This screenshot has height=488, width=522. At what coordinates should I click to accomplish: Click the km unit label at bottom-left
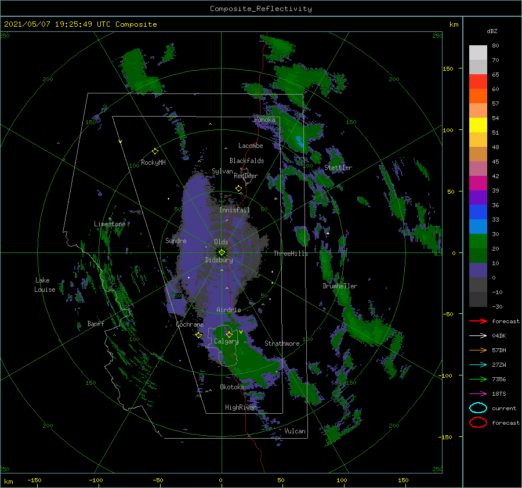point(9,482)
